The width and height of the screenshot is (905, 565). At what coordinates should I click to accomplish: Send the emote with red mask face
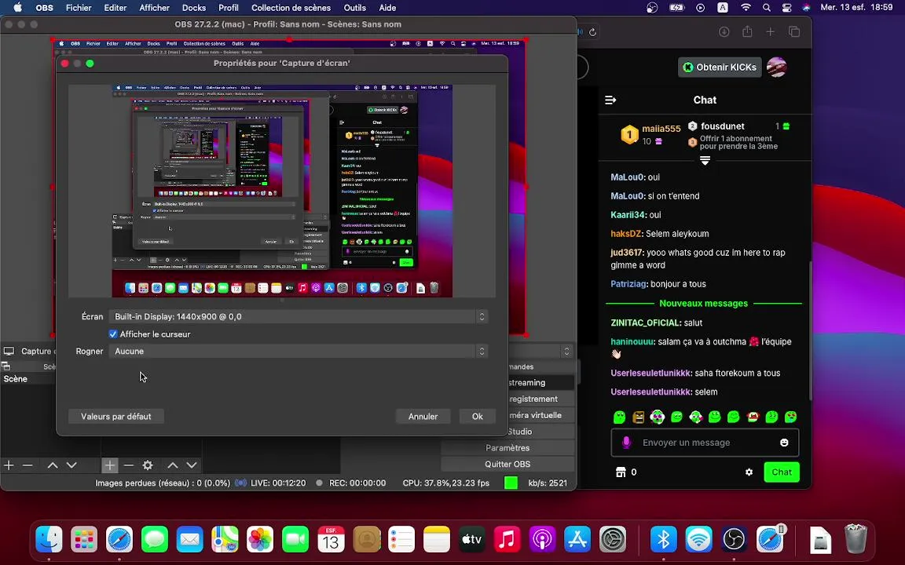pos(753,417)
